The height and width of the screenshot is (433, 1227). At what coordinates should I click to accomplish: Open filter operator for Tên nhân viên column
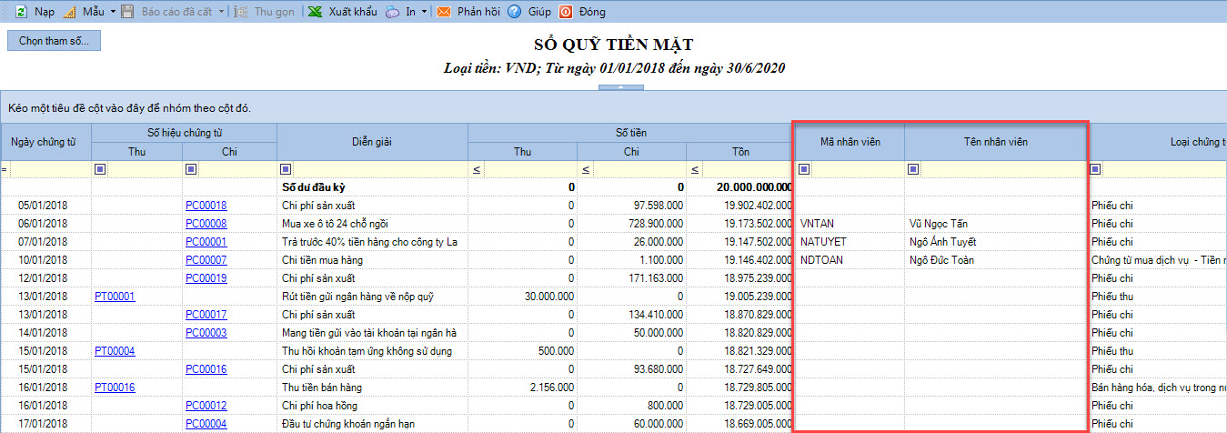[x=913, y=168]
